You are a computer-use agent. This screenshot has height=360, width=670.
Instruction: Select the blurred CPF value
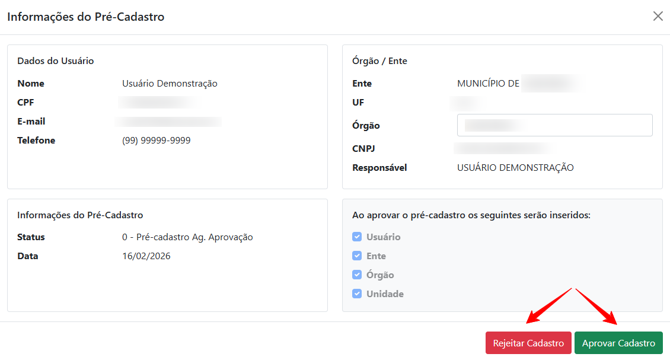[157, 103]
